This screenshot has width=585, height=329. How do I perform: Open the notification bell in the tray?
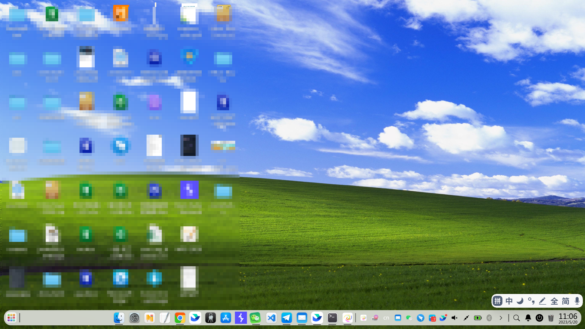[x=528, y=318]
